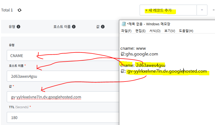Click the info icon beside 호스트 이름 header

[x=74, y=27]
